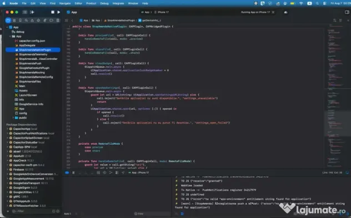
Task: Expand AppCheck package
Action: click(7, 160)
